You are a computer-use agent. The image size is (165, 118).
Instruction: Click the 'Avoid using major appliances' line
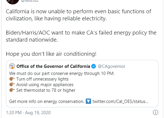45,85
